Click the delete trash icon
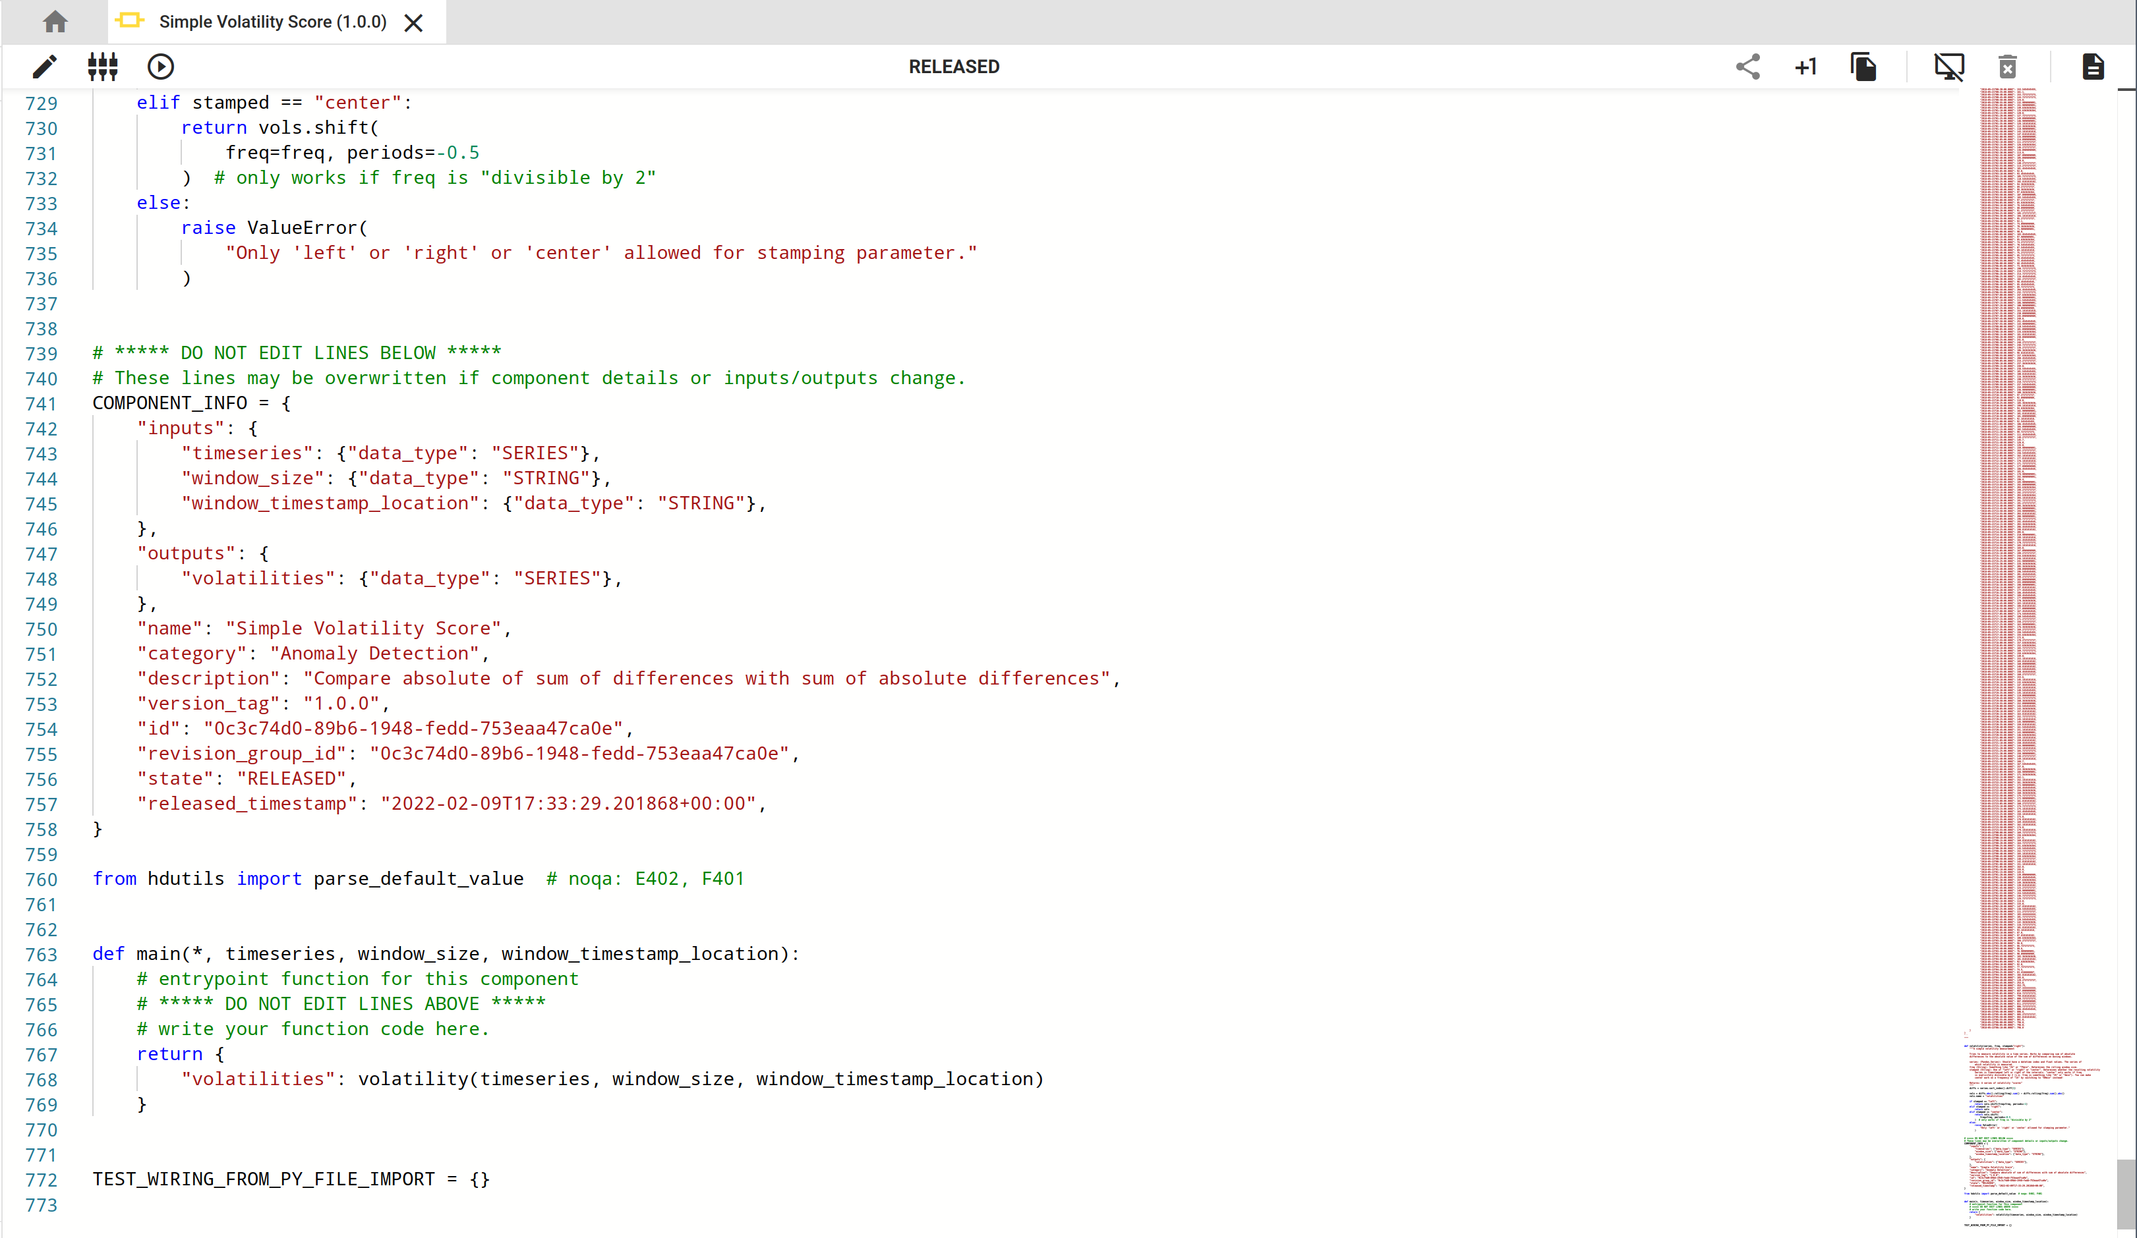2137x1238 pixels. tap(2007, 67)
